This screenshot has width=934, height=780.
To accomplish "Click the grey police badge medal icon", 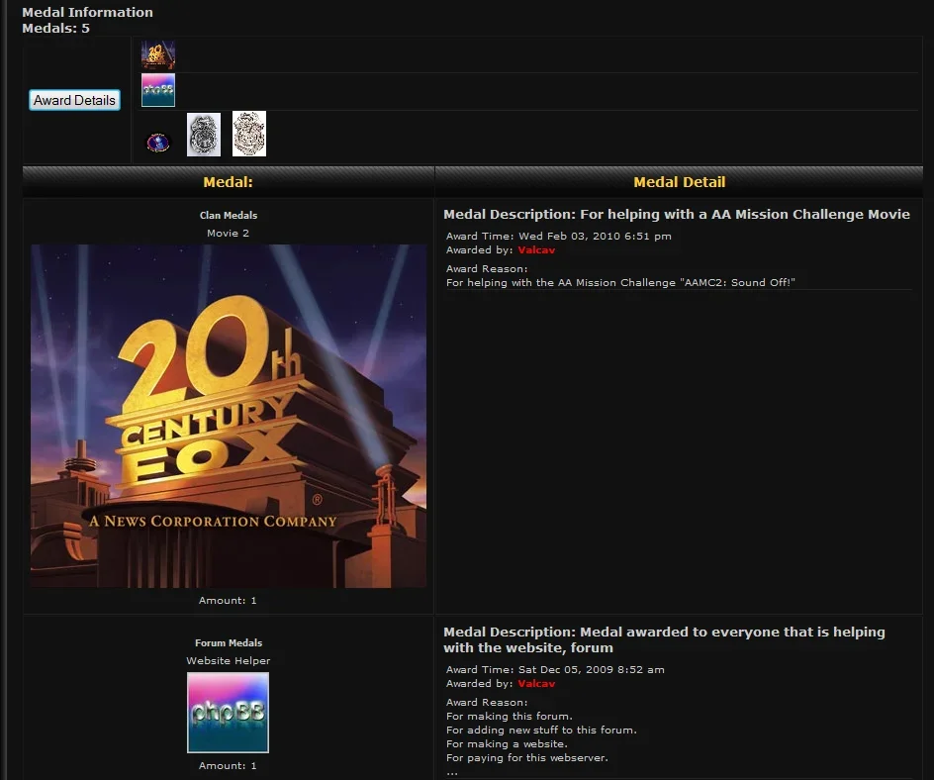I will click(x=204, y=135).
